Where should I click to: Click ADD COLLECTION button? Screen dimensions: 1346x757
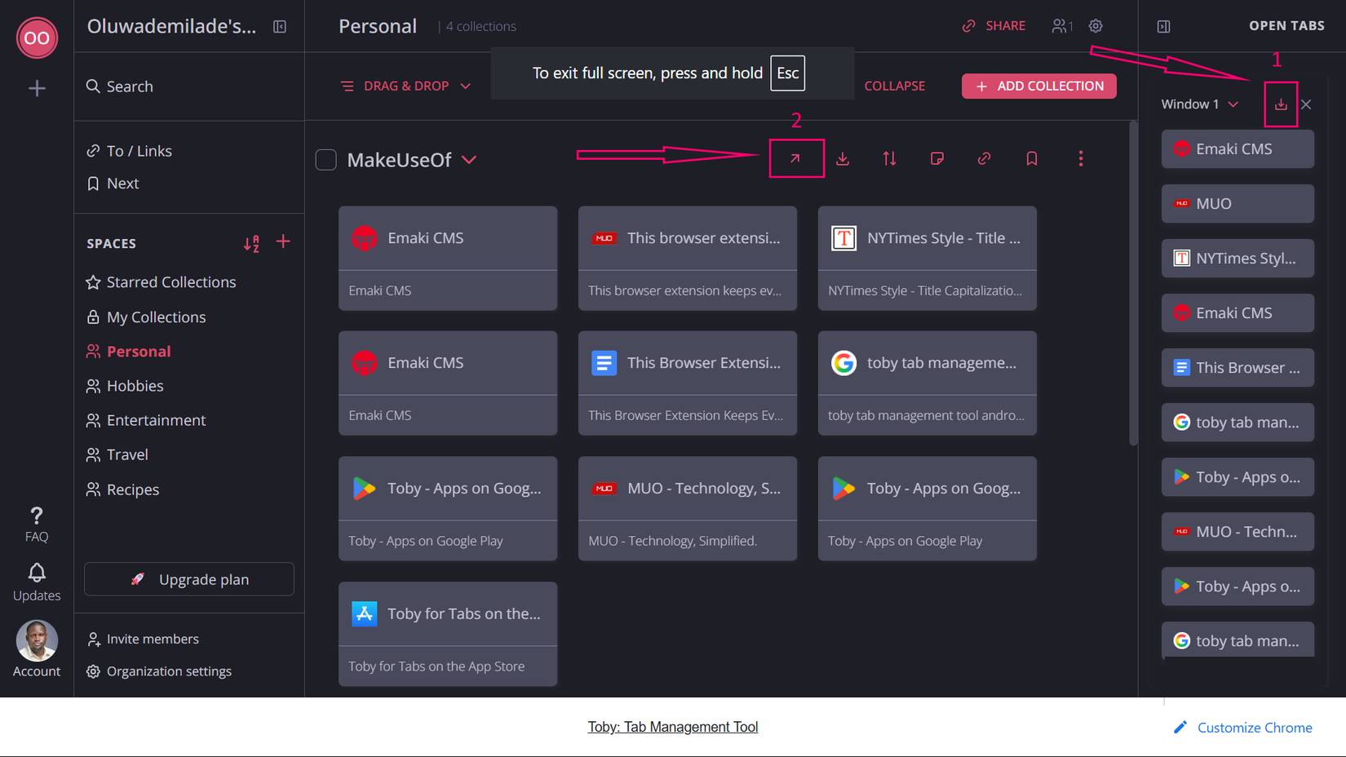[x=1039, y=86]
